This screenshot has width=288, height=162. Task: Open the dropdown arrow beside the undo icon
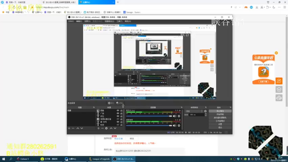click(270, 7)
